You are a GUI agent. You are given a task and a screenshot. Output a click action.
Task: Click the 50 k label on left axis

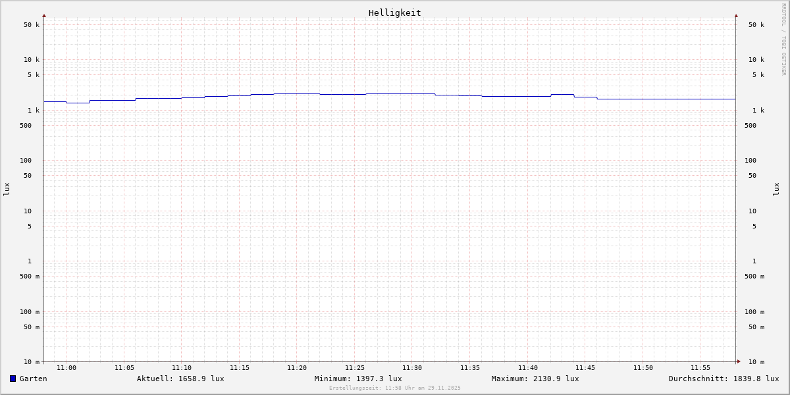[32, 25]
